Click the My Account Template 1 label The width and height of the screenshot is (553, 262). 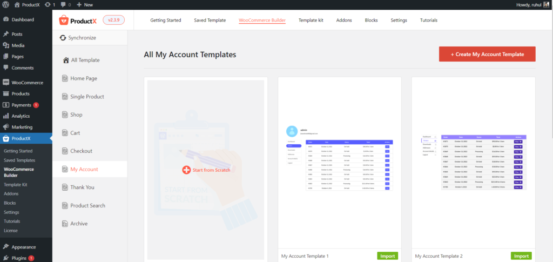pos(305,256)
